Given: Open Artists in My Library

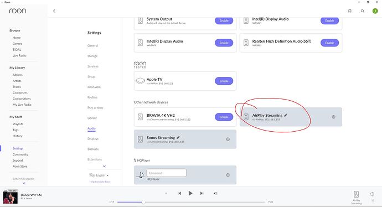Looking at the screenshot, I should [17, 81].
